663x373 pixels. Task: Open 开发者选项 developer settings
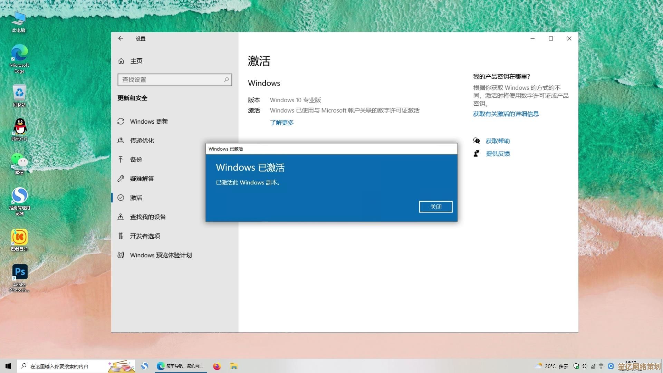point(145,236)
